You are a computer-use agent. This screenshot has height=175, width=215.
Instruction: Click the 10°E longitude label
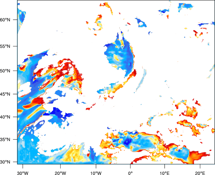click(164, 173)
